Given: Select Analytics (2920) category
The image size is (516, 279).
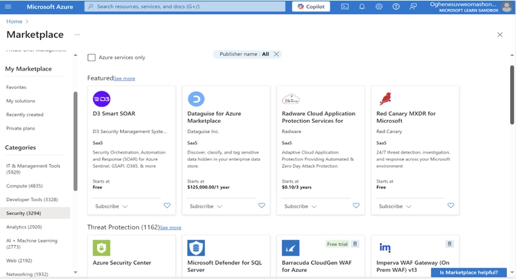Looking at the screenshot, I should (24, 227).
